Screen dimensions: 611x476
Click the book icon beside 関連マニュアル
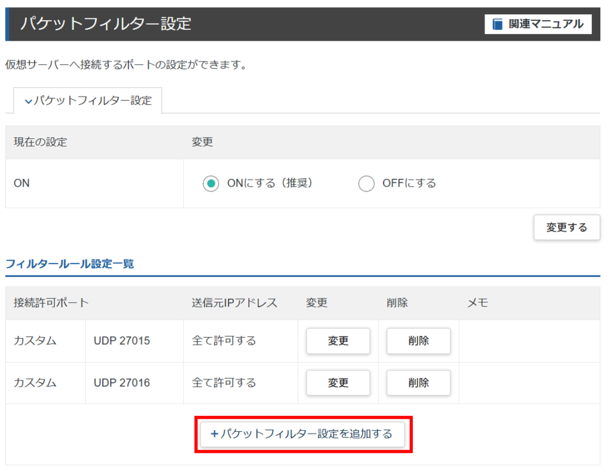(x=498, y=24)
